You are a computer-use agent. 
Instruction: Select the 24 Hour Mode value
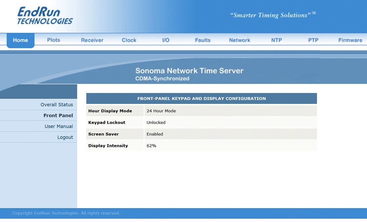click(161, 111)
